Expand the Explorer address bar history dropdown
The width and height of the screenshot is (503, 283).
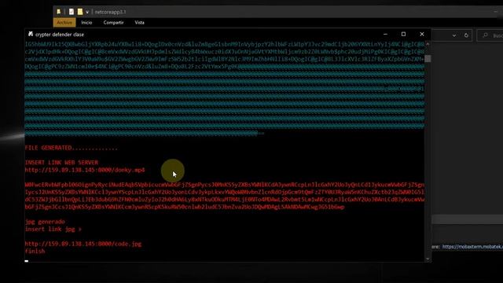pyautogui.click(x=454, y=35)
